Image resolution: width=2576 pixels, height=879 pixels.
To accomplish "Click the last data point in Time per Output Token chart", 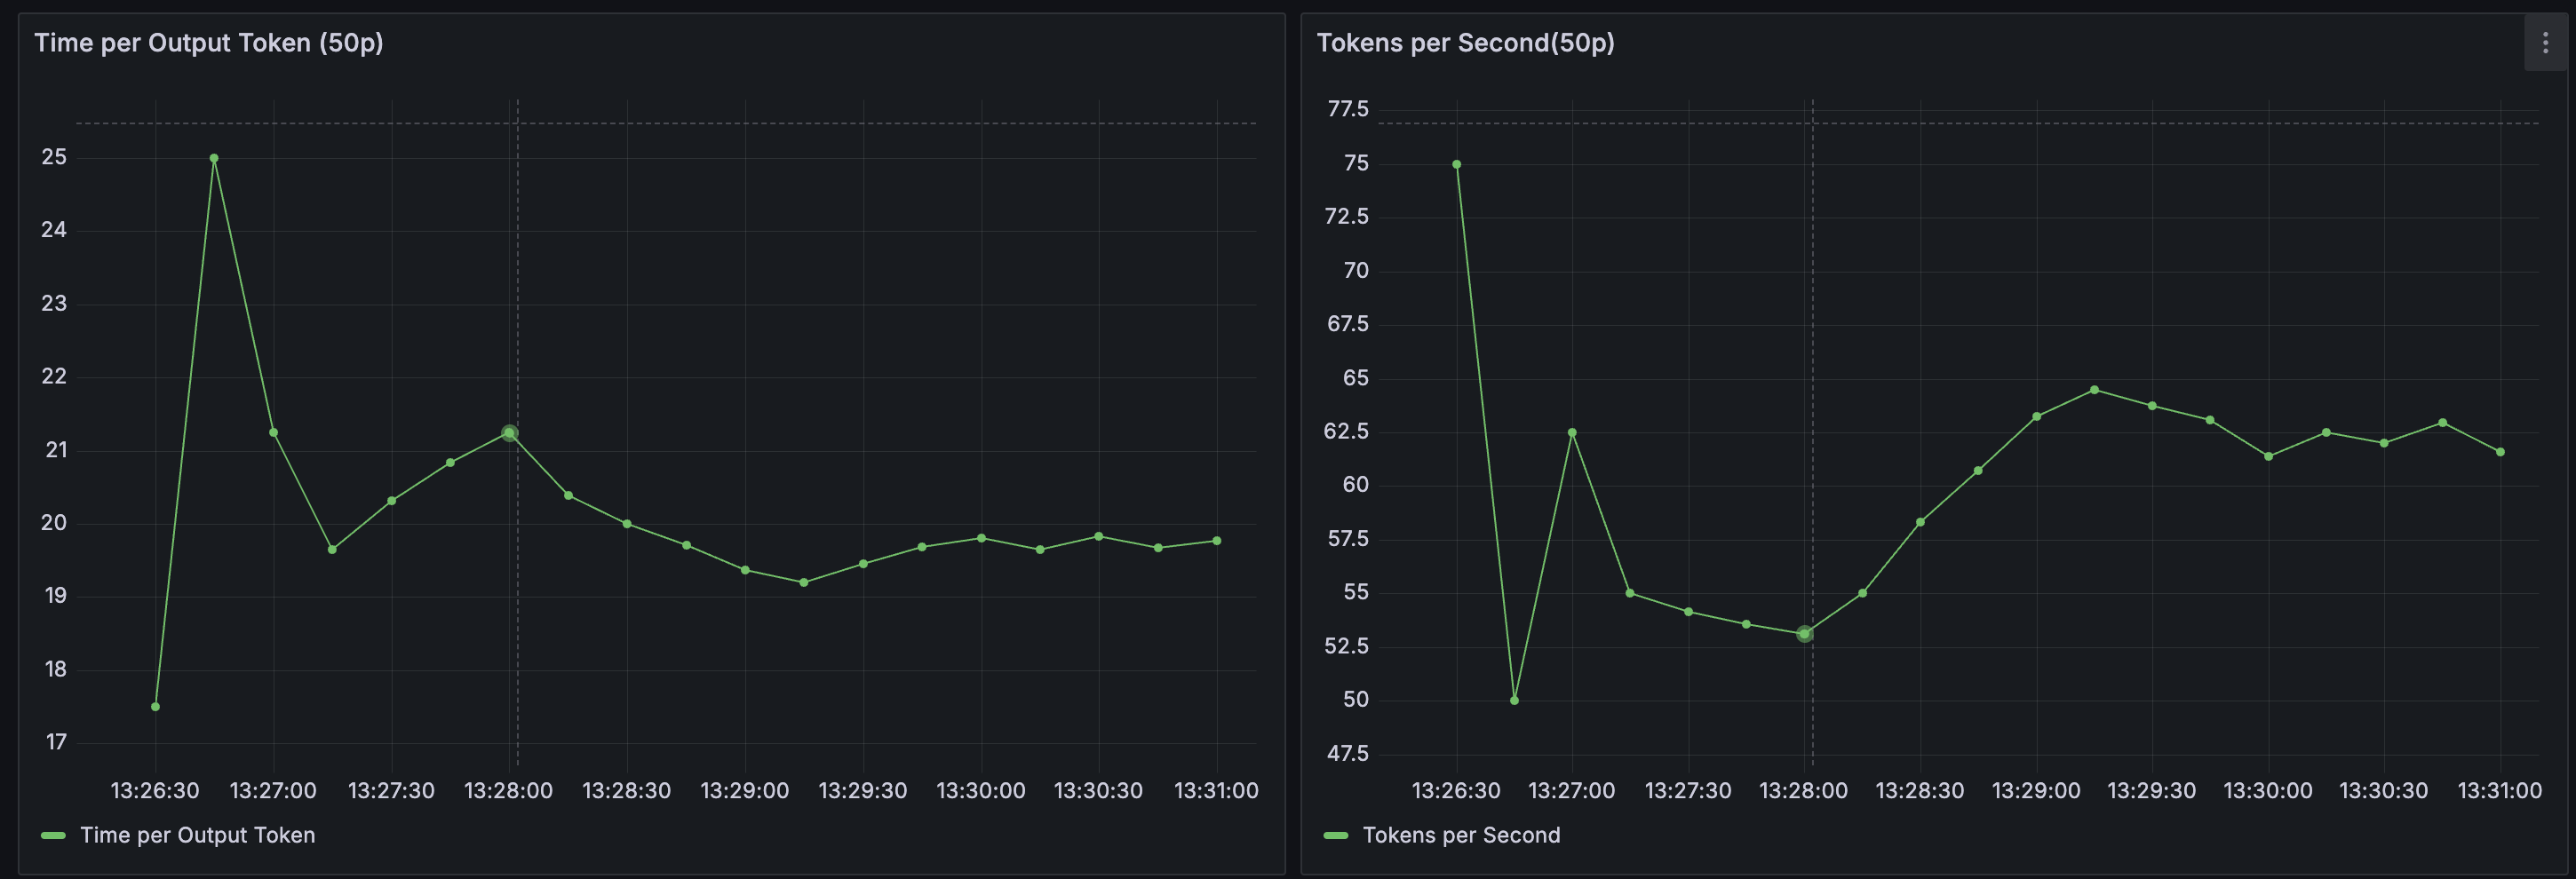I will pos(1217,541).
